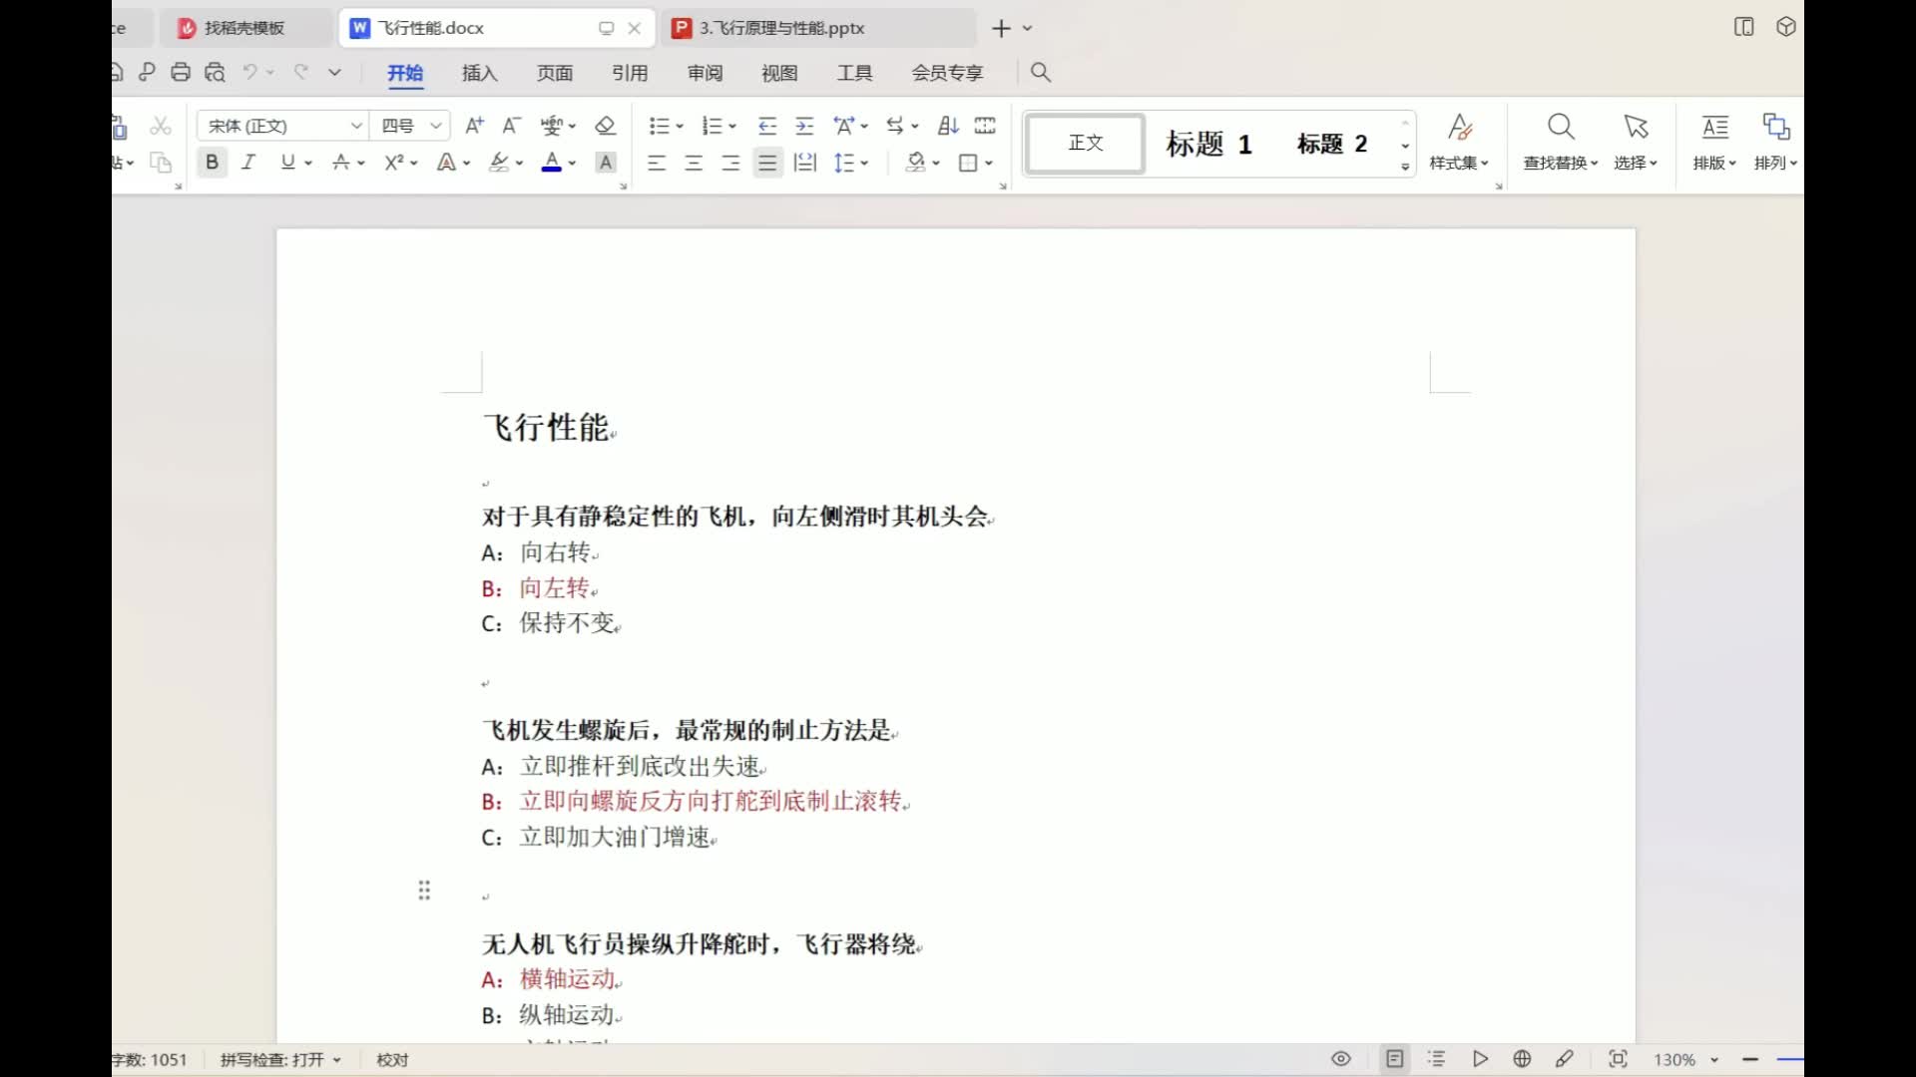Screen dimensions: 1916x1077
Task: Click the sort icon
Action: pyautogui.click(x=948, y=126)
